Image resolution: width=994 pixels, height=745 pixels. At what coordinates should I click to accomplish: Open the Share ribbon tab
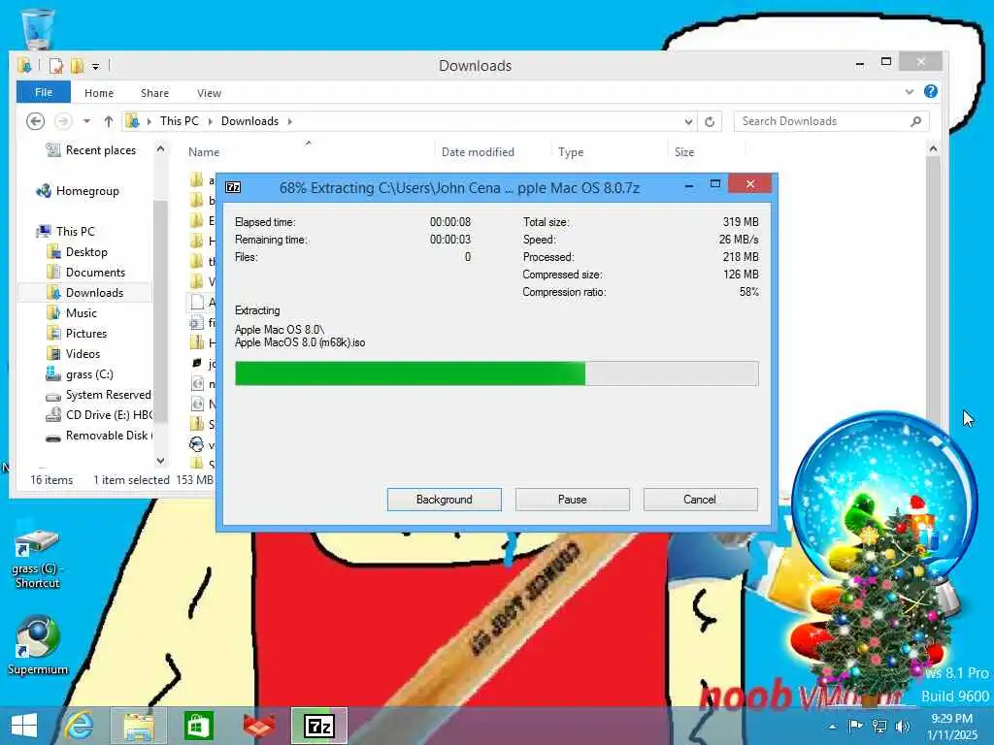154,93
